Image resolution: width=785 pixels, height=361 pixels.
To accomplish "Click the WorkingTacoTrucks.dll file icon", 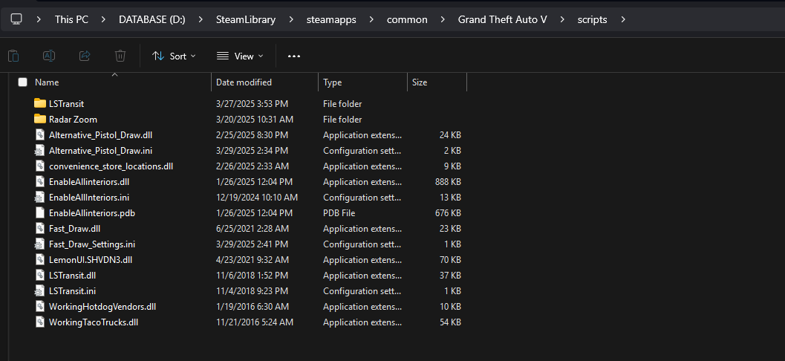I will [40, 322].
